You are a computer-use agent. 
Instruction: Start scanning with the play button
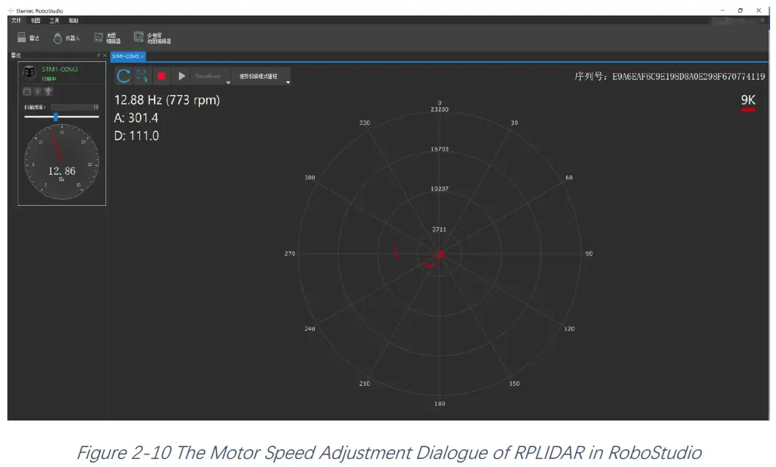(x=181, y=76)
